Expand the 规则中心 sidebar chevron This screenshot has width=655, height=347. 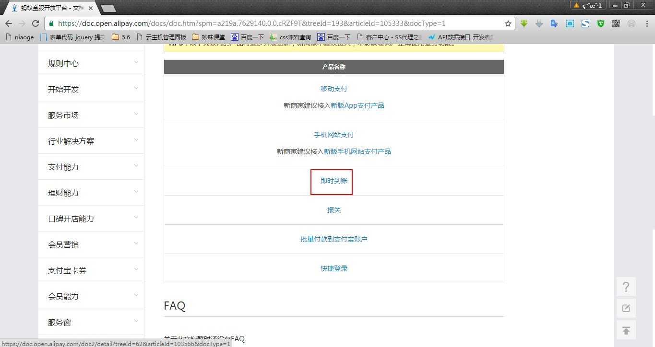tap(136, 62)
